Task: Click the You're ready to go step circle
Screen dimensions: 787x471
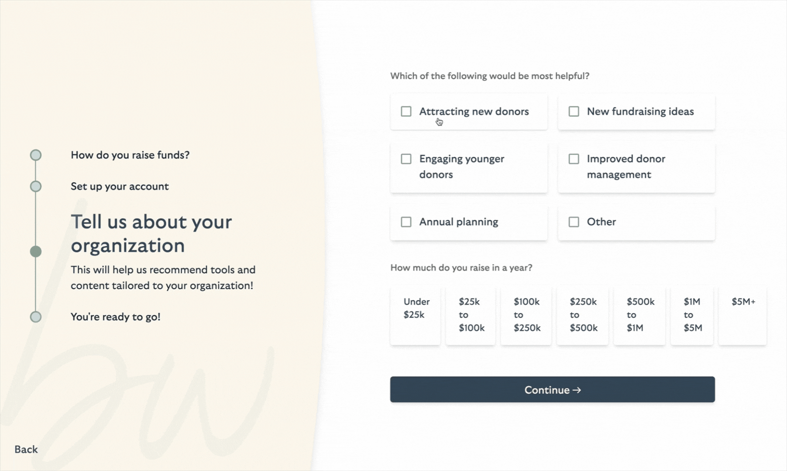Action: click(36, 317)
